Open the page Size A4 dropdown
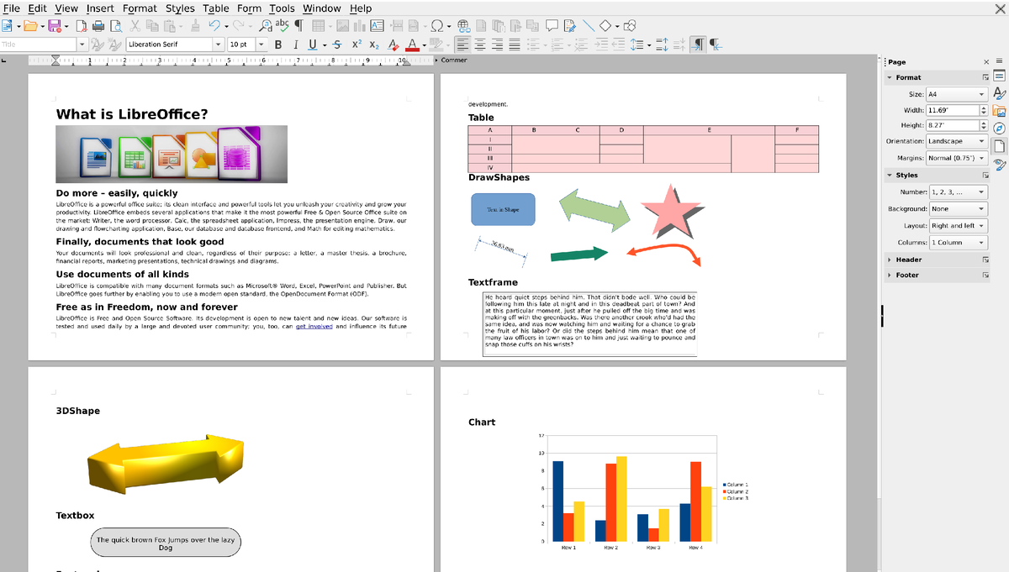1009x572 pixels. [x=957, y=95]
